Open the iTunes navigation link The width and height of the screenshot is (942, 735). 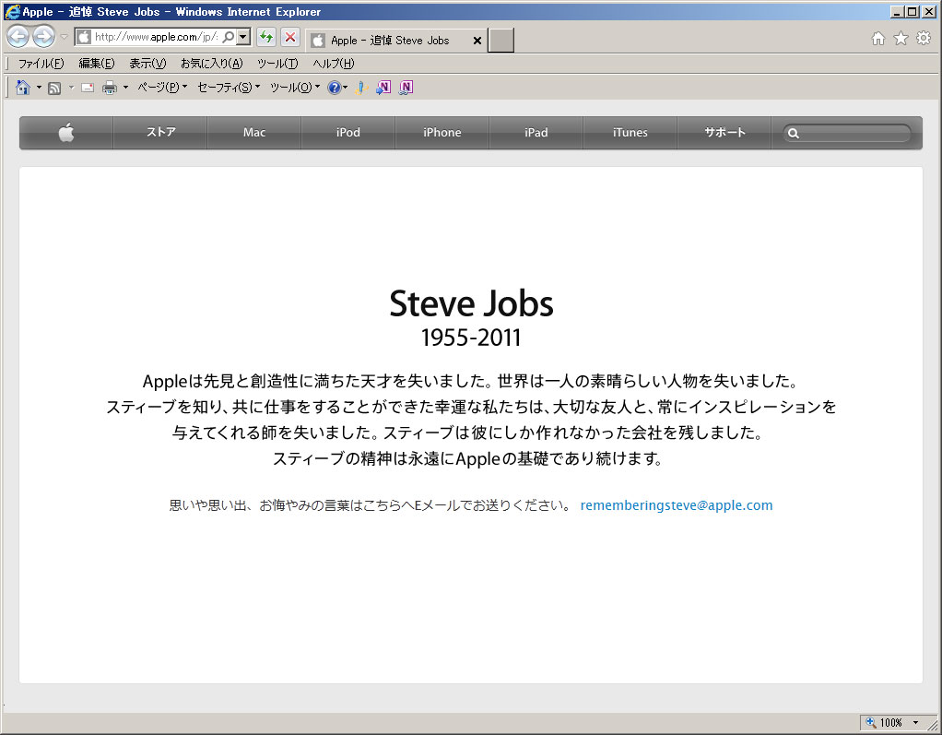630,132
